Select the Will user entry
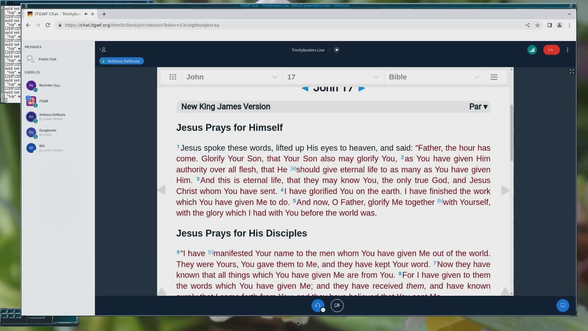This screenshot has height=331, width=588. (58, 148)
